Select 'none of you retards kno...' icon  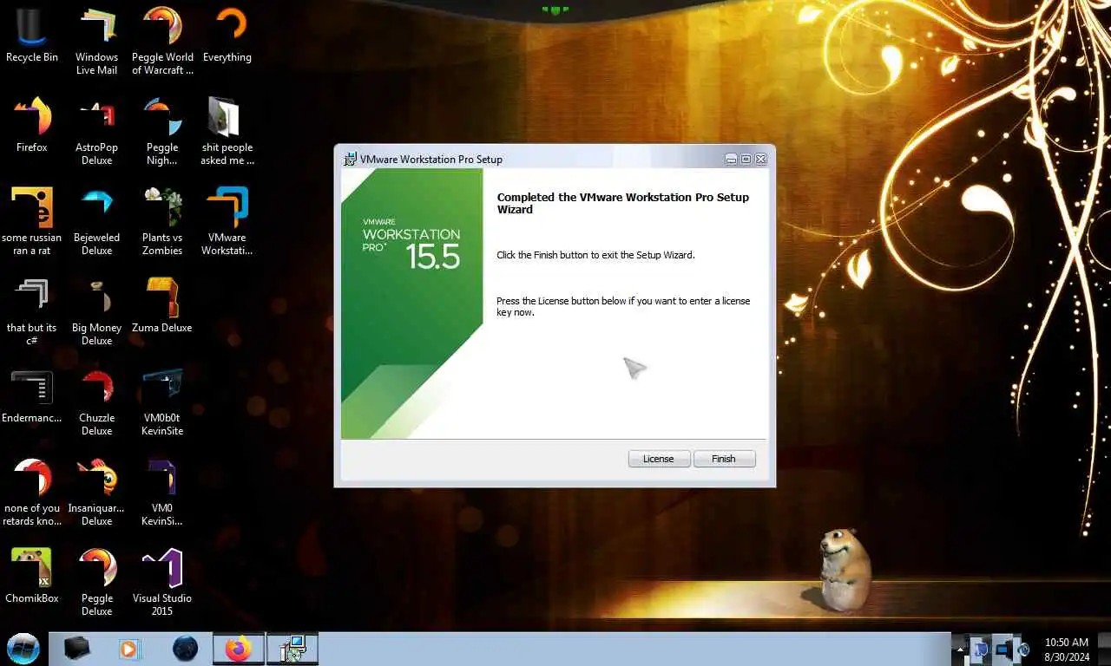(x=32, y=493)
